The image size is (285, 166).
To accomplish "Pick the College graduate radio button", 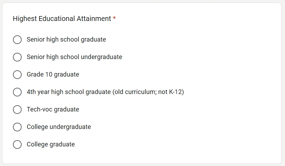I will pyautogui.click(x=17, y=144).
